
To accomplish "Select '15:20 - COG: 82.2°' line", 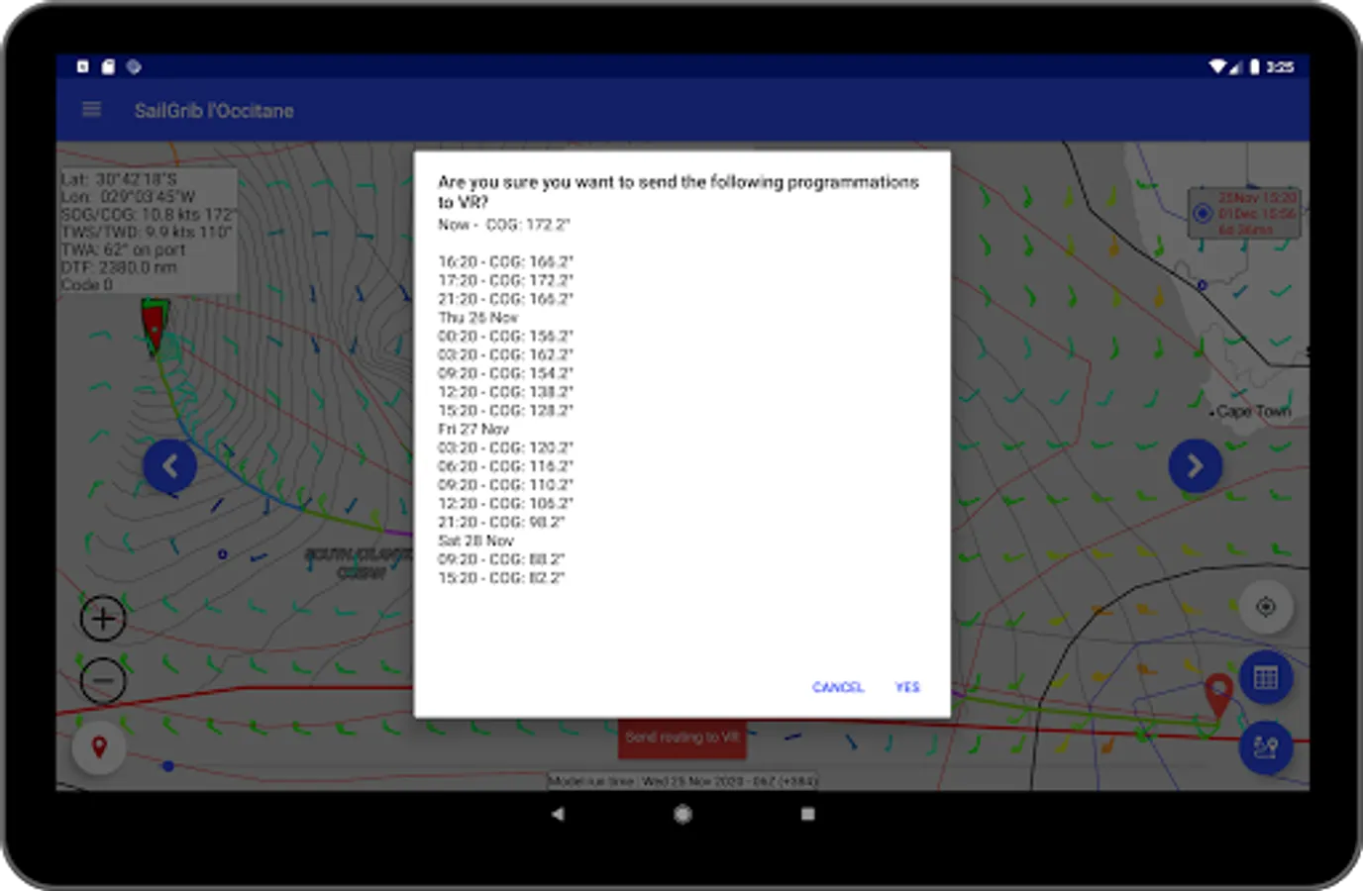I will (501, 577).
